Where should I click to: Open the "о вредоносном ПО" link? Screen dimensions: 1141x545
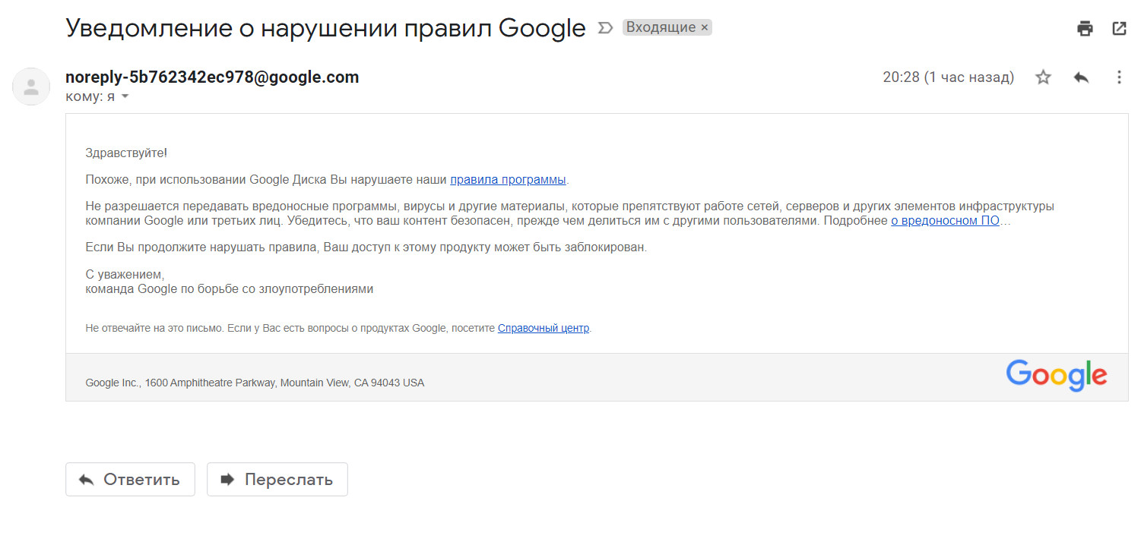(945, 221)
